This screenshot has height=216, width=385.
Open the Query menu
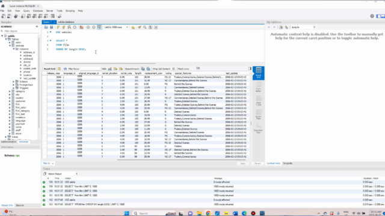click(26, 11)
